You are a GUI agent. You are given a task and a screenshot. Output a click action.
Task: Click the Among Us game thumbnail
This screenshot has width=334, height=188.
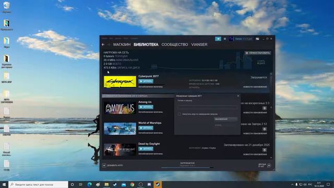pyautogui.click(x=120, y=108)
